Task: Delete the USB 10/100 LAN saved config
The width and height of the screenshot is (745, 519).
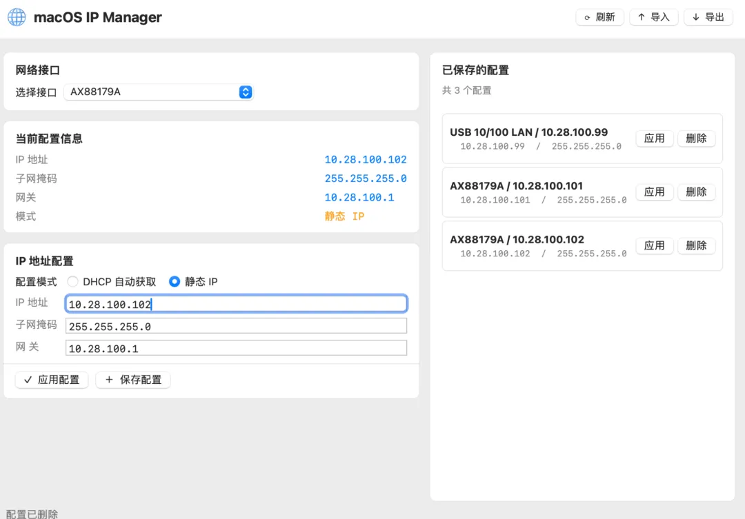Action: (696, 139)
